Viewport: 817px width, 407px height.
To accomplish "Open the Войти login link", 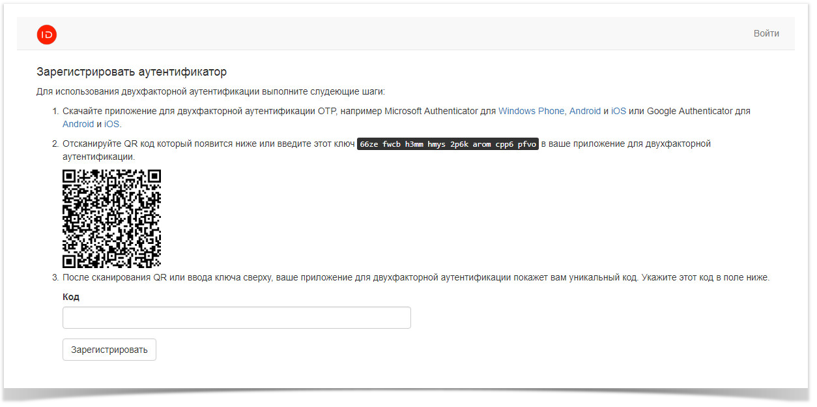I will point(766,34).
